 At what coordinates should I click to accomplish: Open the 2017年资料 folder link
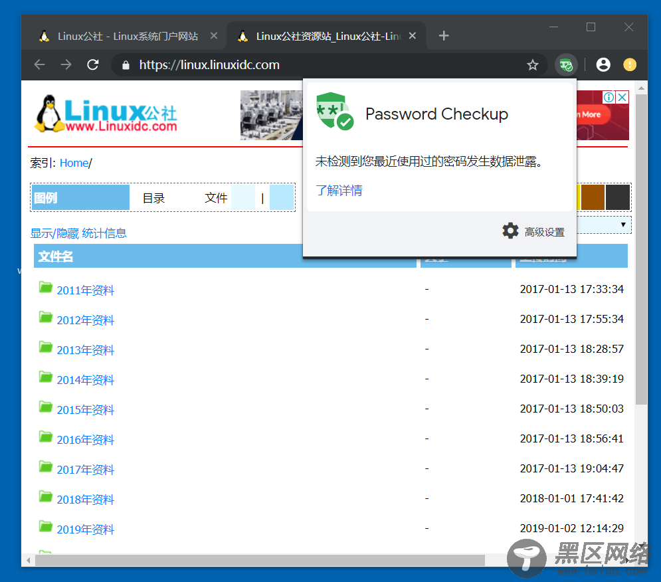(x=86, y=470)
